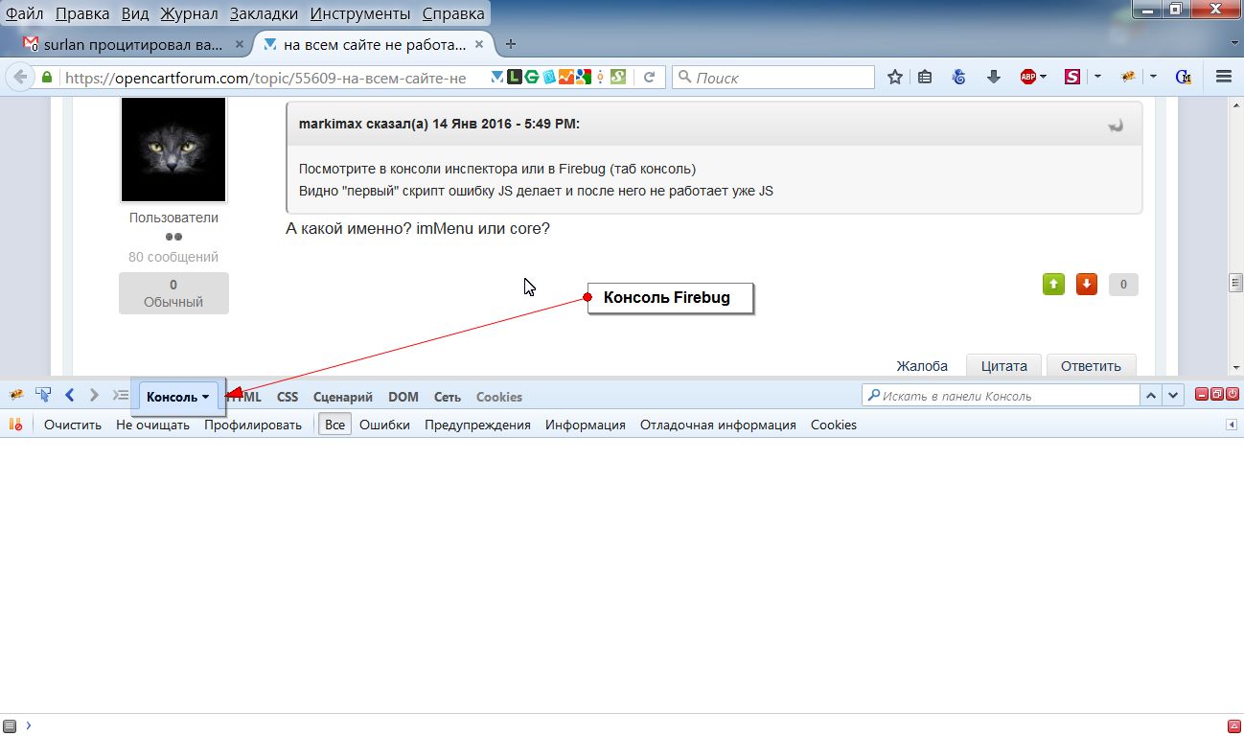Click the Firebug bug logo in panel toolbar
The image size is (1244, 736).
point(16,395)
